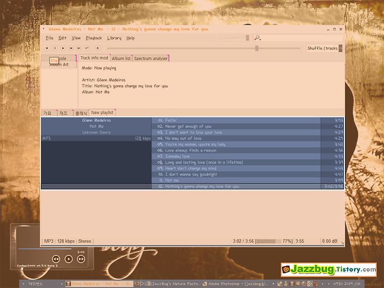The width and height of the screenshot is (384, 288).
Task: Click the seekbar slider handle
Action: click(x=257, y=48)
